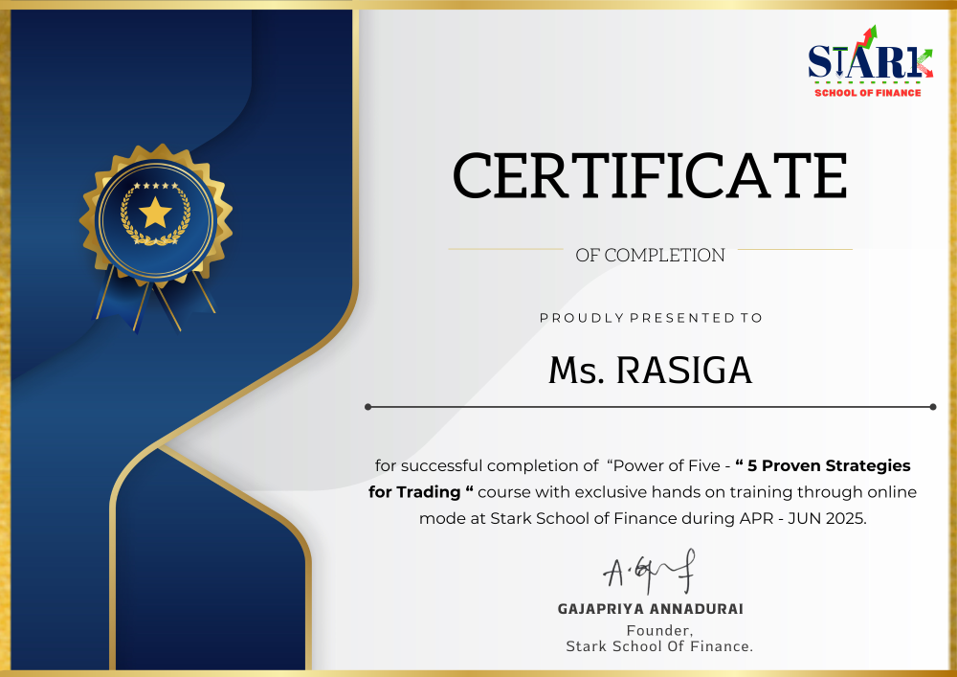Click the CERTIFICATE heading
This screenshot has height=677, width=957.
click(650, 176)
